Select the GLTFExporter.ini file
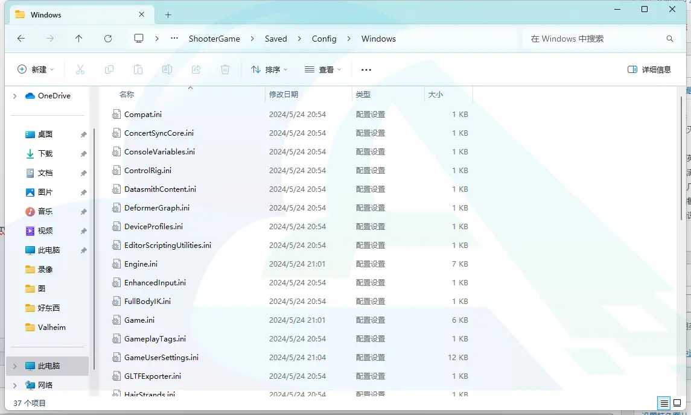 click(x=153, y=376)
